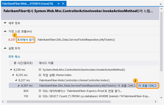Collapse the 가장 느린 호출(ms) section
Viewport: 164px width, 105px height.
click(5, 31)
